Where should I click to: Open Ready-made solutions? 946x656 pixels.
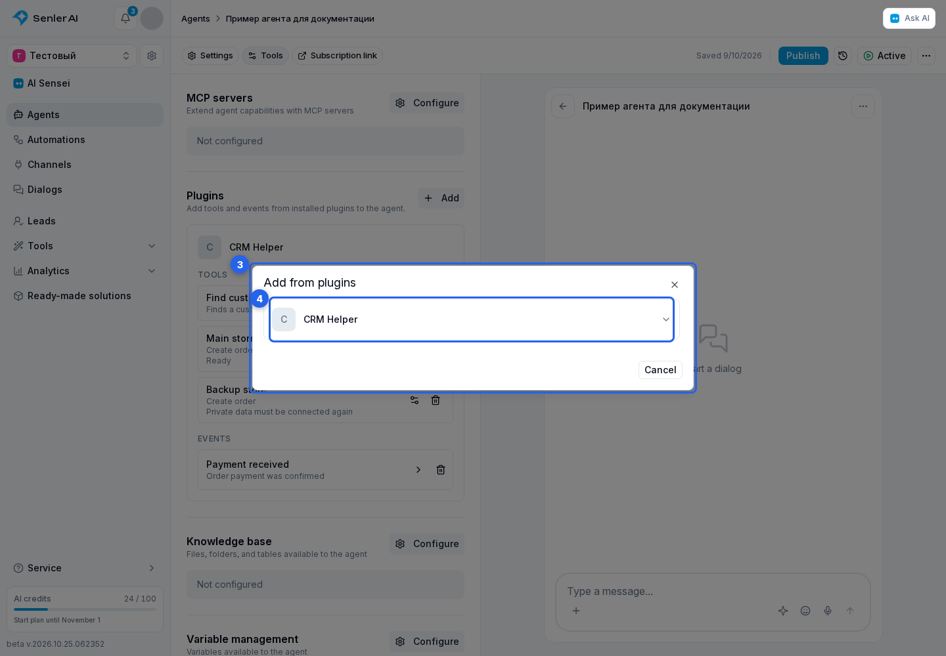coord(85,296)
